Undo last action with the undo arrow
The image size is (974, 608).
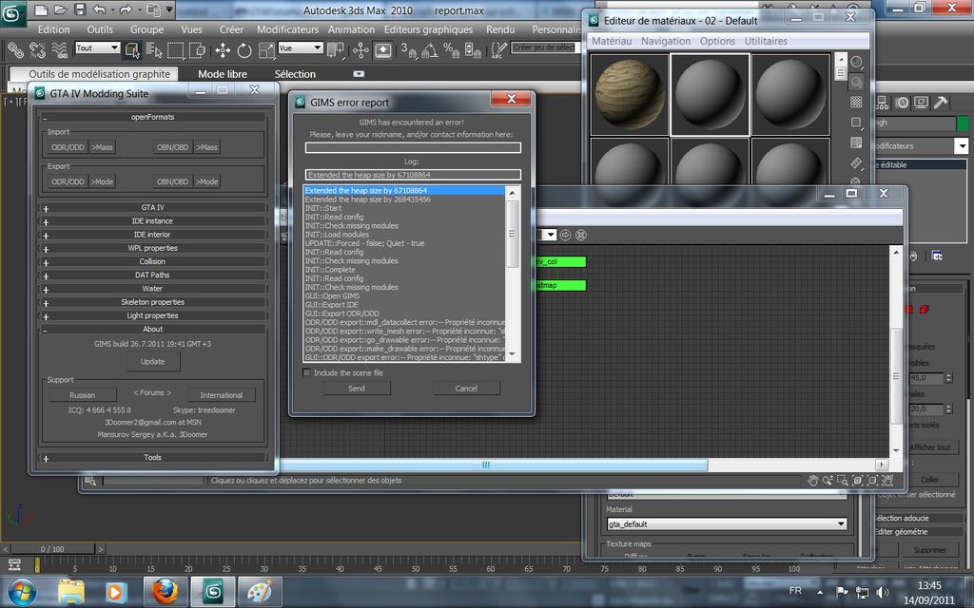99,9
